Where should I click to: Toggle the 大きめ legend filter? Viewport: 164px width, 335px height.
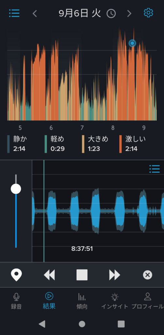[95, 144]
